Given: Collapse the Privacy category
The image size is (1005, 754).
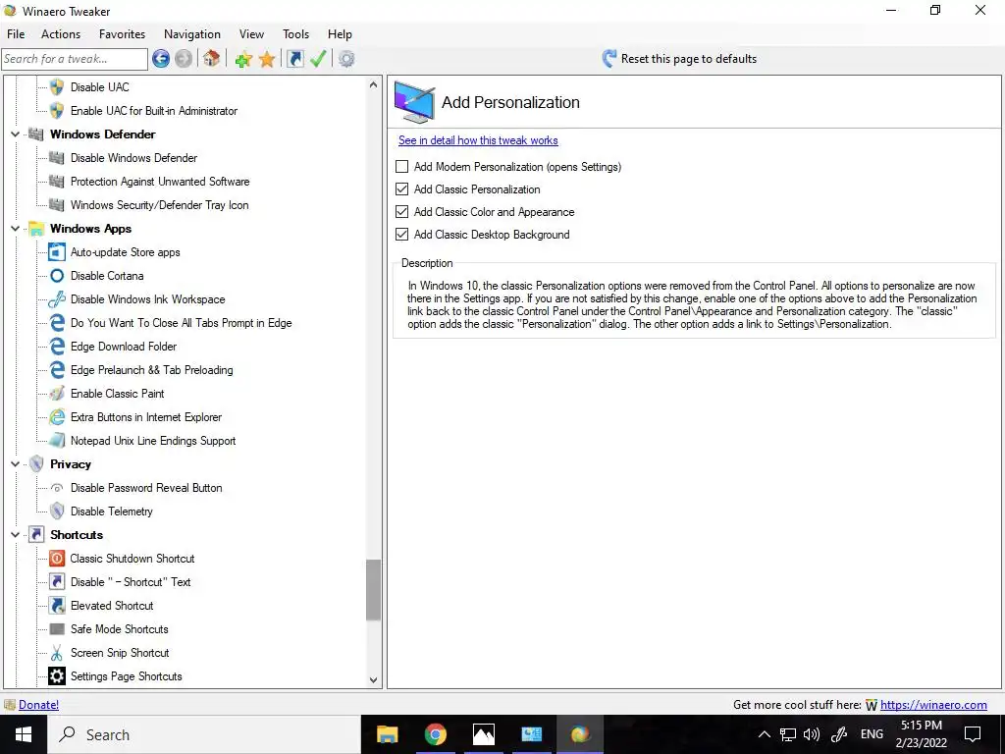Looking at the screenshot, I should click(16, 464).
